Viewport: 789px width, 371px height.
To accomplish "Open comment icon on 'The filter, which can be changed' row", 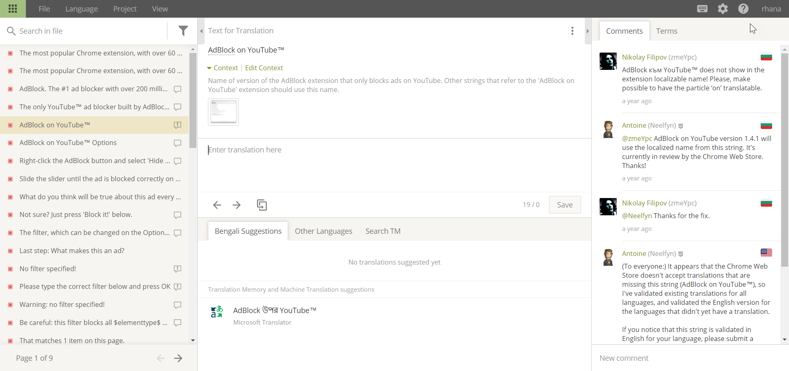I will 178,233.
